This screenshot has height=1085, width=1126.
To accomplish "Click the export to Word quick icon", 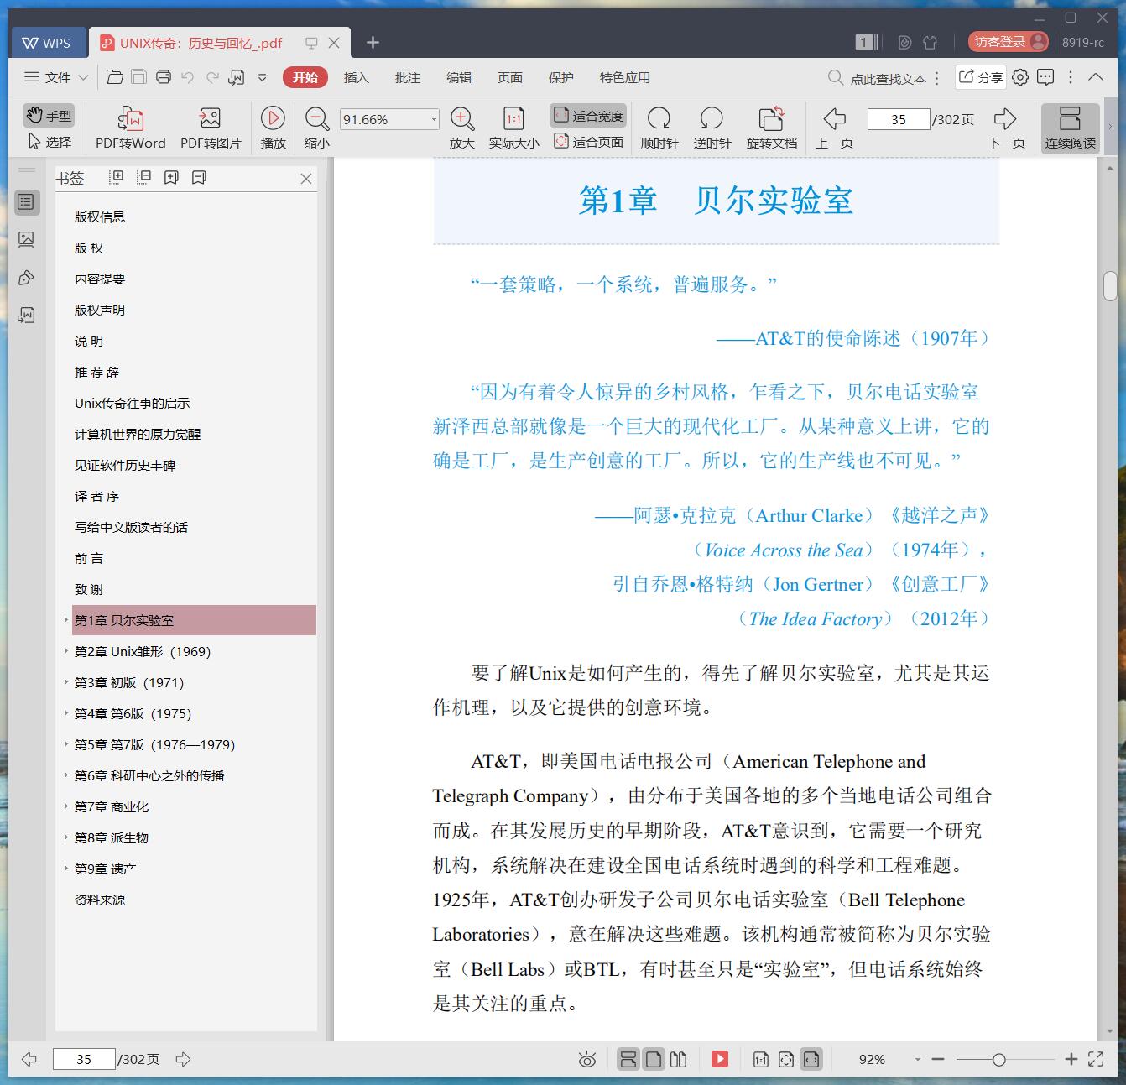I will tap(237, 77).
